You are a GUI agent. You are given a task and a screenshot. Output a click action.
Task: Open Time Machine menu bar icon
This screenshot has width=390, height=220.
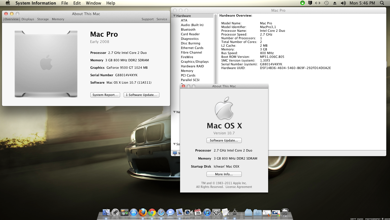click(x=326, y=3)
